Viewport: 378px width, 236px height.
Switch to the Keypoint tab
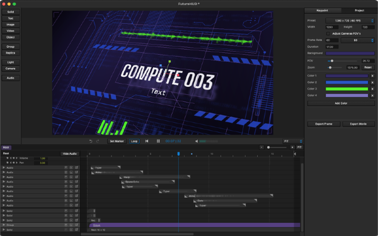323,11
